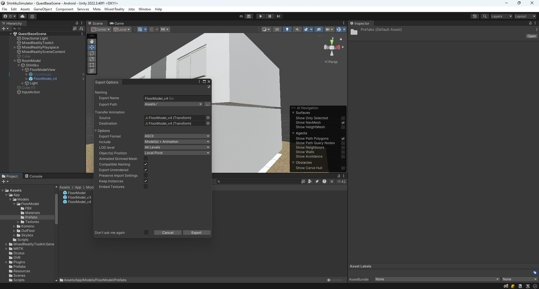Screen dimensions: 539x289
Task: Select the Rotate tool in scene toolbar
Action: [92, 53]
